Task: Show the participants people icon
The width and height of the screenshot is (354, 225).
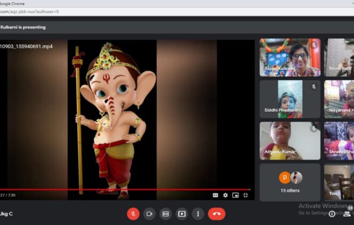Action: (347, 214)
